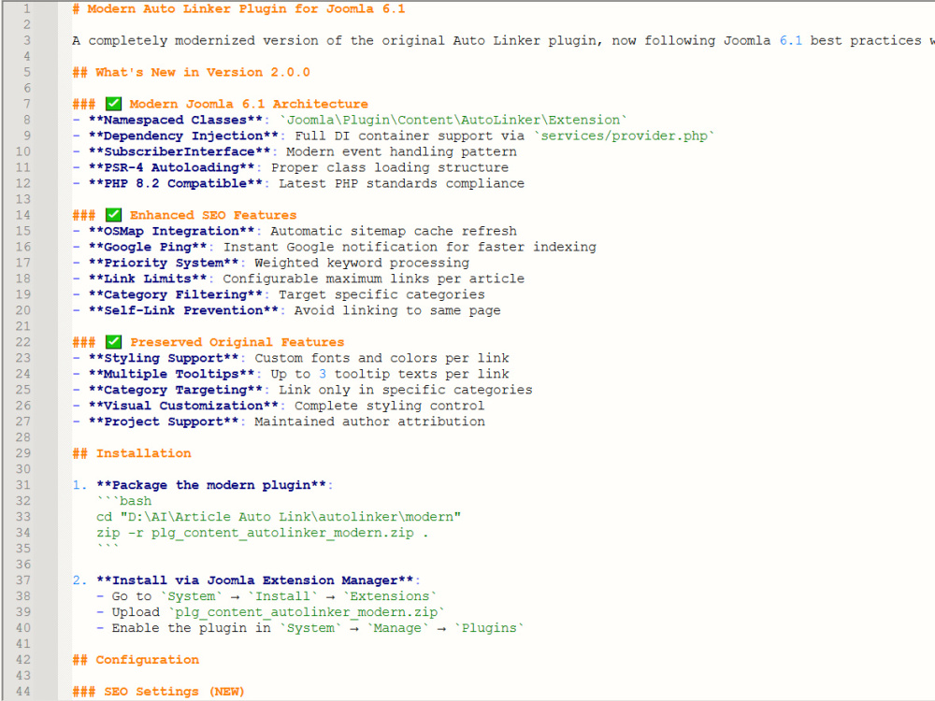Click the bold text 'Styling Support'
This screenshot has width=935, height=701.
pos(164,358)
